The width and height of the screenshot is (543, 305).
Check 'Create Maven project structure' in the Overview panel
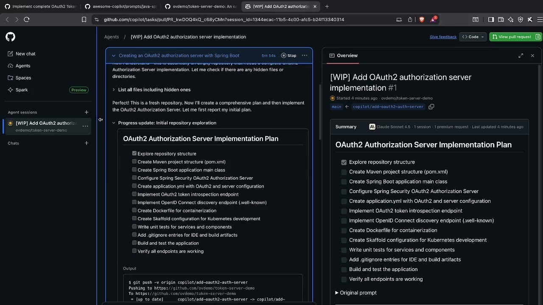coord(344,172)
